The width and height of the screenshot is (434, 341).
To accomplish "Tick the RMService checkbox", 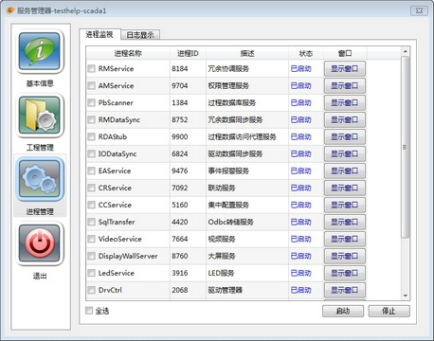I will 91,68.
